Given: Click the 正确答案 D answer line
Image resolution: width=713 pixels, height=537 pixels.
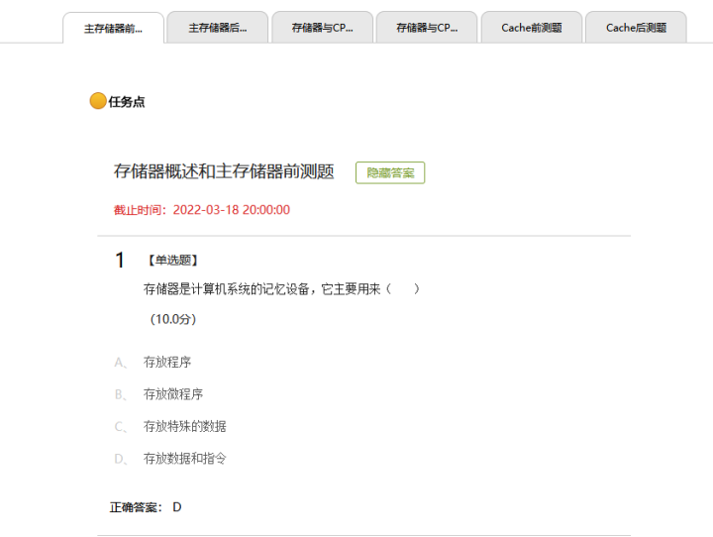Looking at the screenshot, I should pyautogui.click(x=146, y=507).
